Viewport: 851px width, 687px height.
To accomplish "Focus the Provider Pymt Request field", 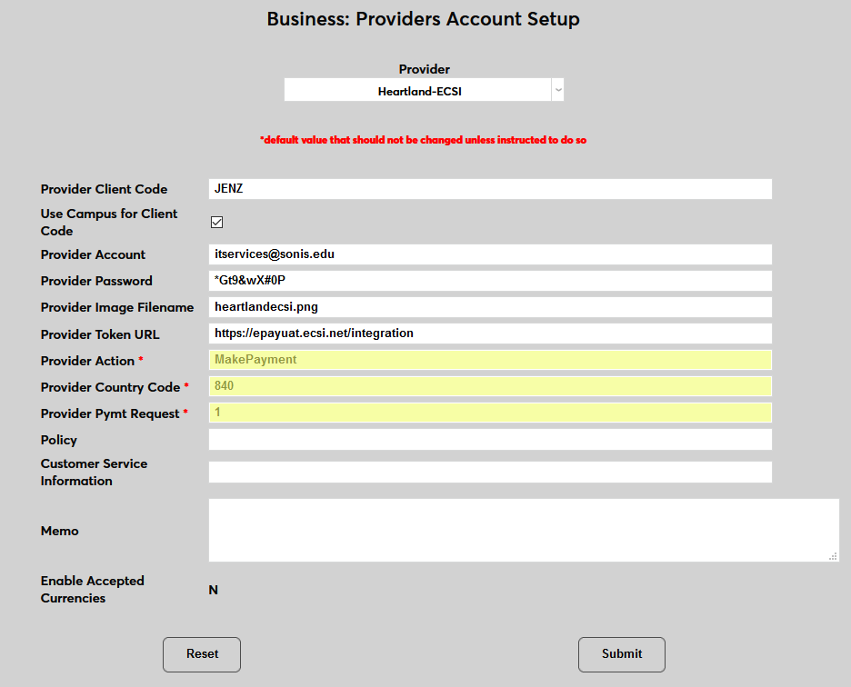I will [490, 413].
